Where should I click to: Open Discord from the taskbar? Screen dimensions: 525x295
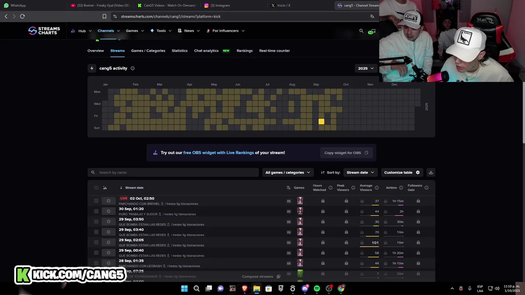(x=305, y=288)
